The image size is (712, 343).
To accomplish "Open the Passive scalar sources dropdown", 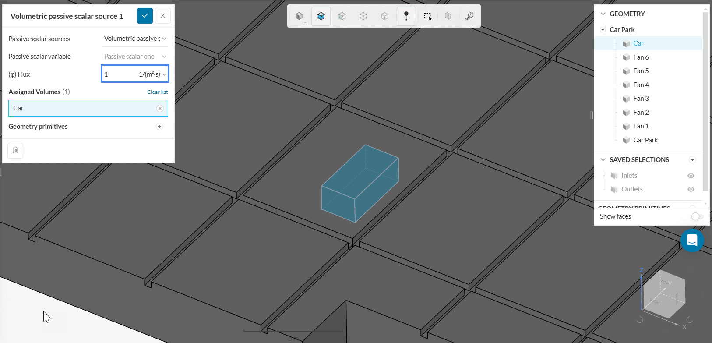I will [x=135, y=39].
